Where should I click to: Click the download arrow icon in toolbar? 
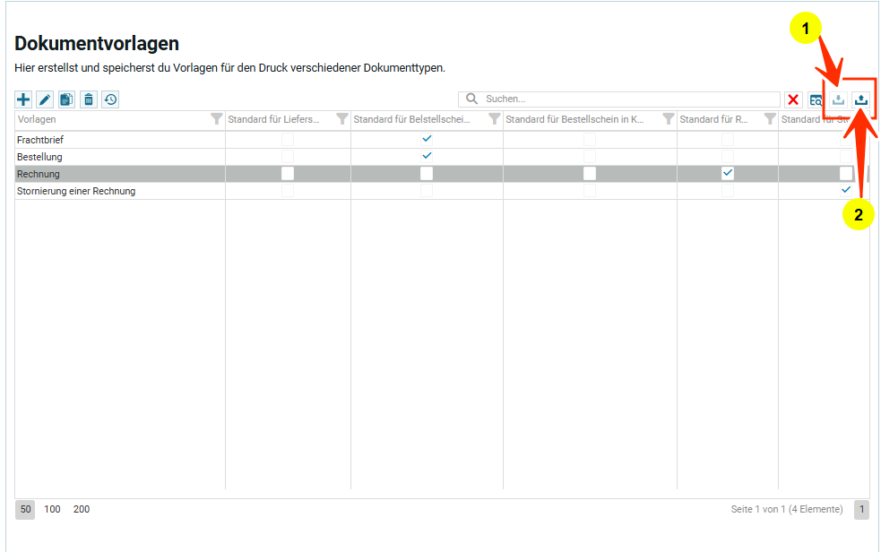click(838, 99)
